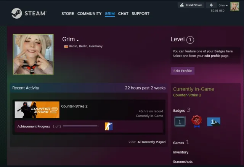Screen dimensions: 244x167
Task: Click the '45 hrs on record' text
Action: (x=151, y=111)
